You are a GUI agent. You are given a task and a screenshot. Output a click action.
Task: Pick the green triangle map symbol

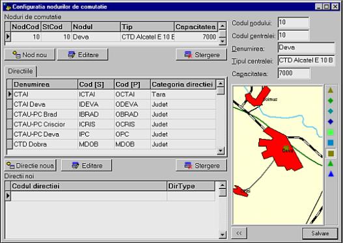(331, 163)
